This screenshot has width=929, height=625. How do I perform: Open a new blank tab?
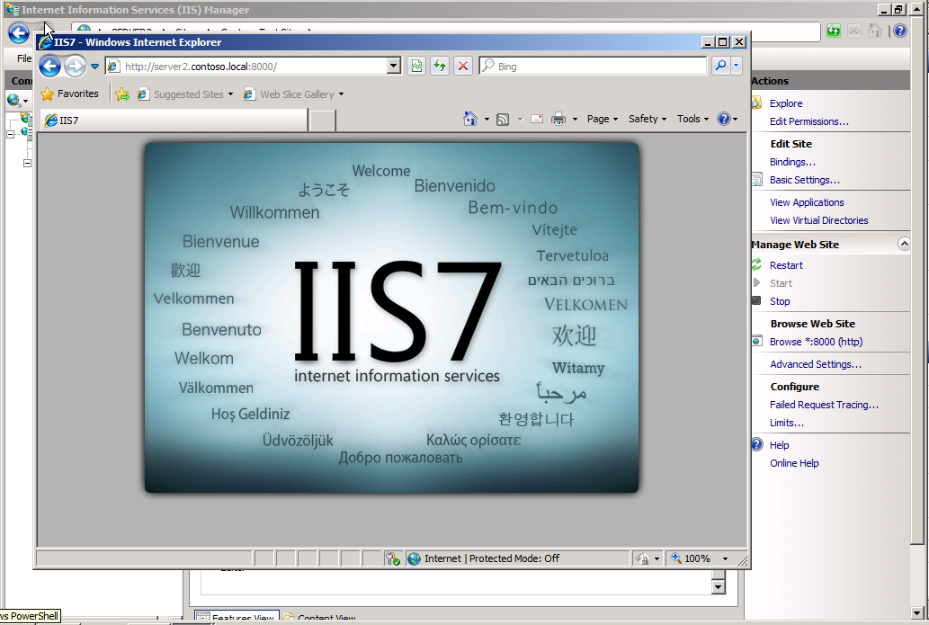322,121
